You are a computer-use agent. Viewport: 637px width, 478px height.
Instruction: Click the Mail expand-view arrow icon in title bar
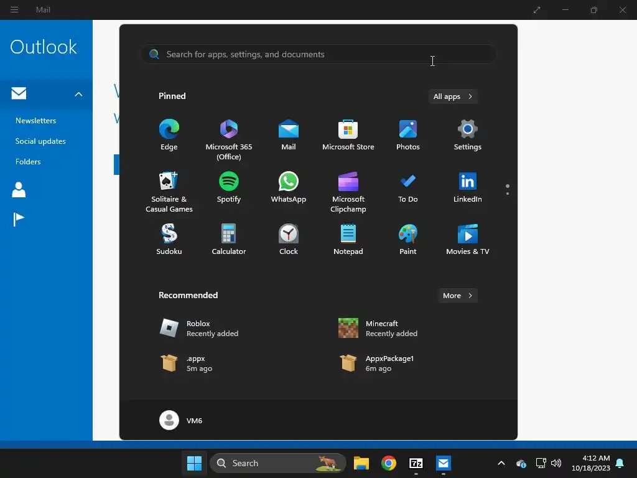pos(537,10)
